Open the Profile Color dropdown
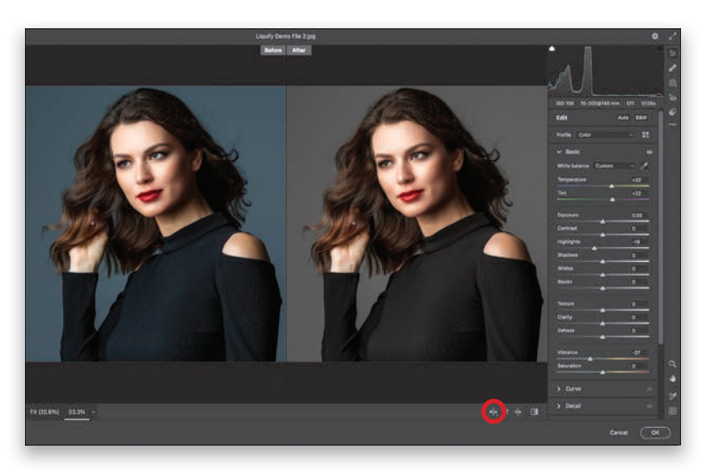The width and height of the screenshot is (706, 474). (x=606, y=134)
